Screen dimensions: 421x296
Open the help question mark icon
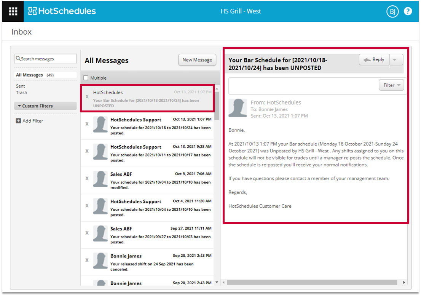point(408,11)
